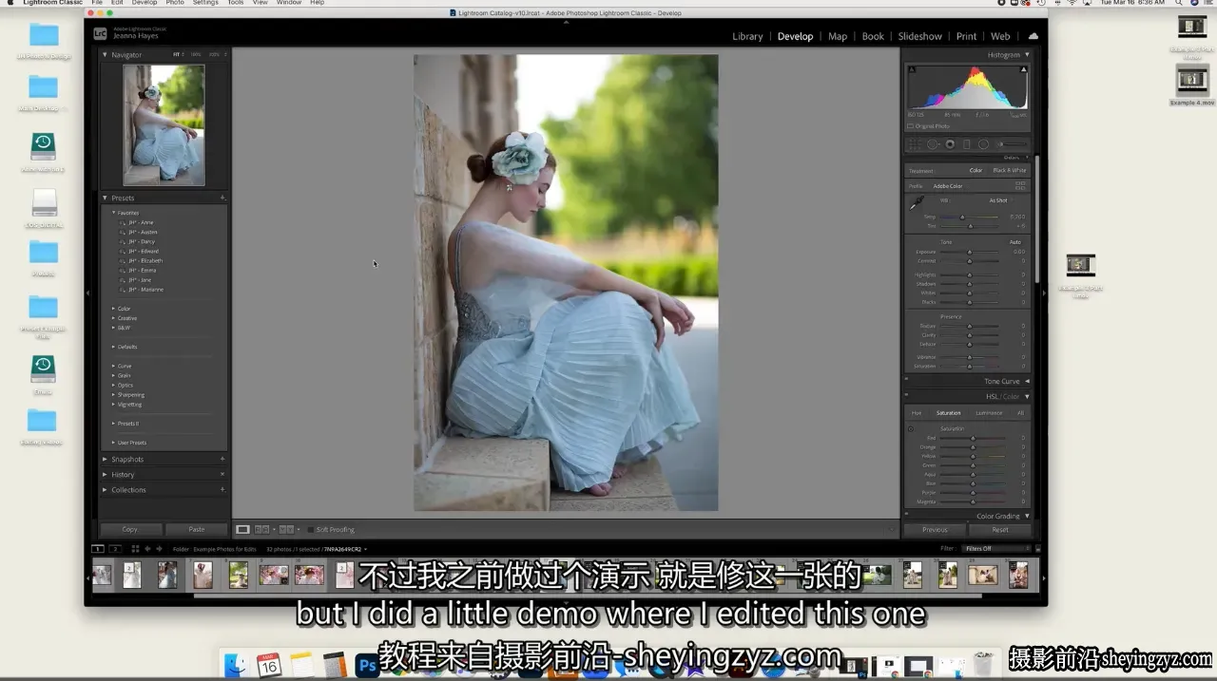Click the Navigator preview thumbnail

[x=164, y=124]
